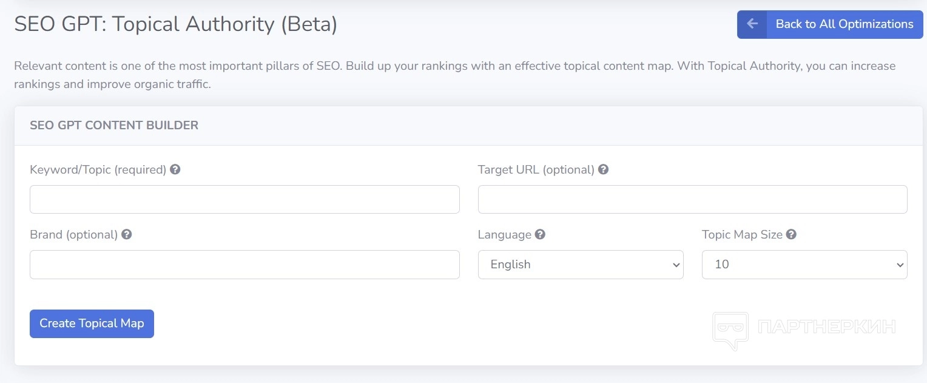Click the SEO GPT: Topical Authority heading
927x383 pixels.
(x=176, y=24)
